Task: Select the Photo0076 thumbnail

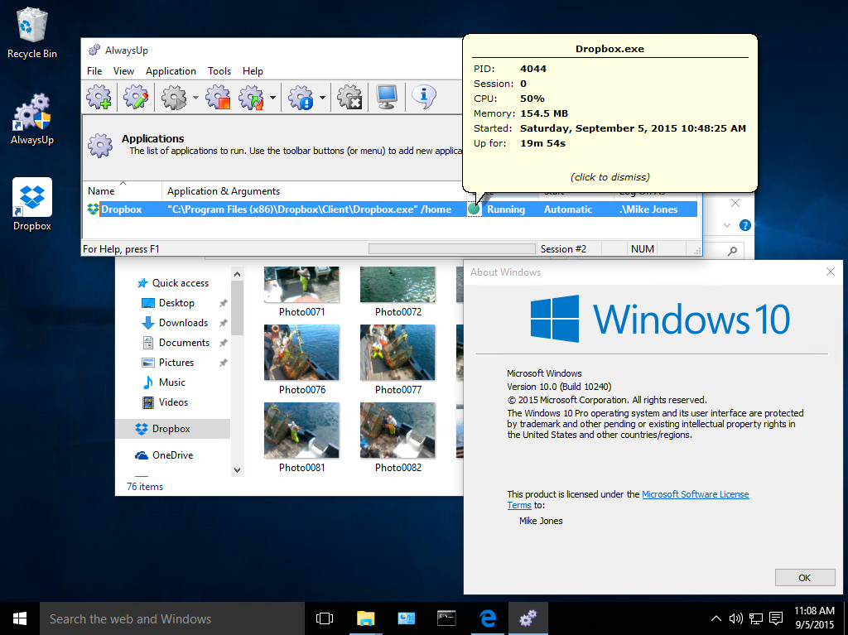Action: pos(302,353)
